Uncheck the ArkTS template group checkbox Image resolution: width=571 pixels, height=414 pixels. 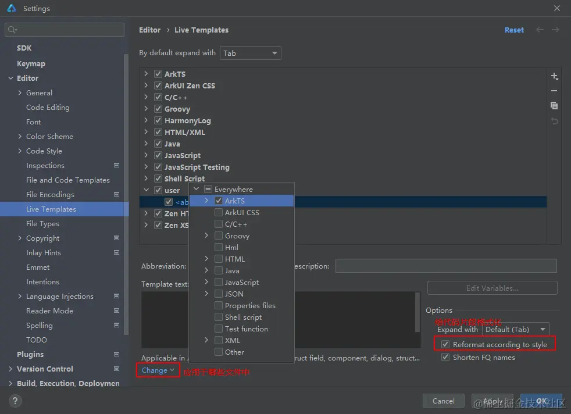click(x=158, y=74)
